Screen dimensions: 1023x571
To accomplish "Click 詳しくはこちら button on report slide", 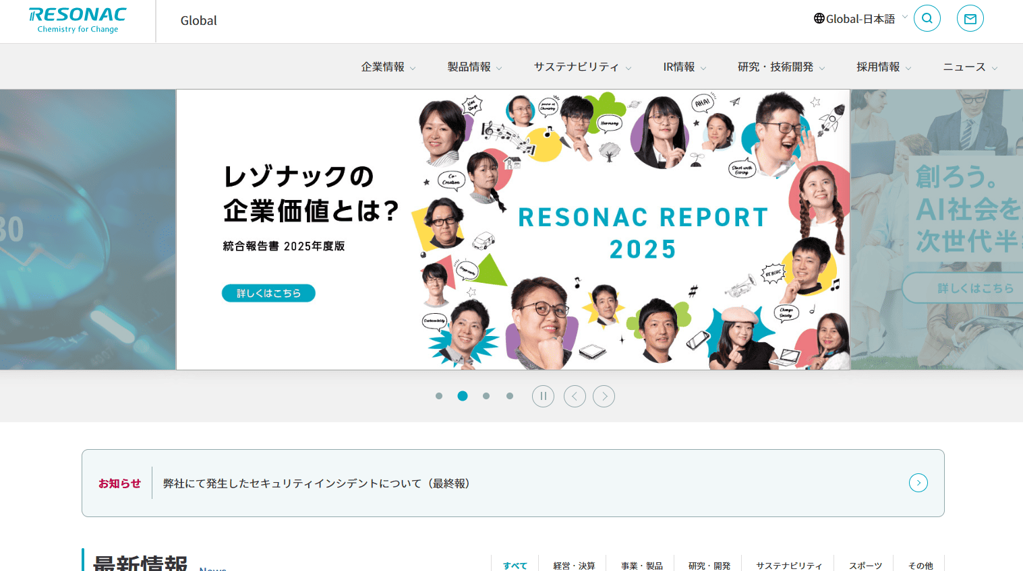I will (268, 293).
